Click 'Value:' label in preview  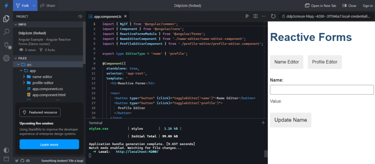coord(276,101)
